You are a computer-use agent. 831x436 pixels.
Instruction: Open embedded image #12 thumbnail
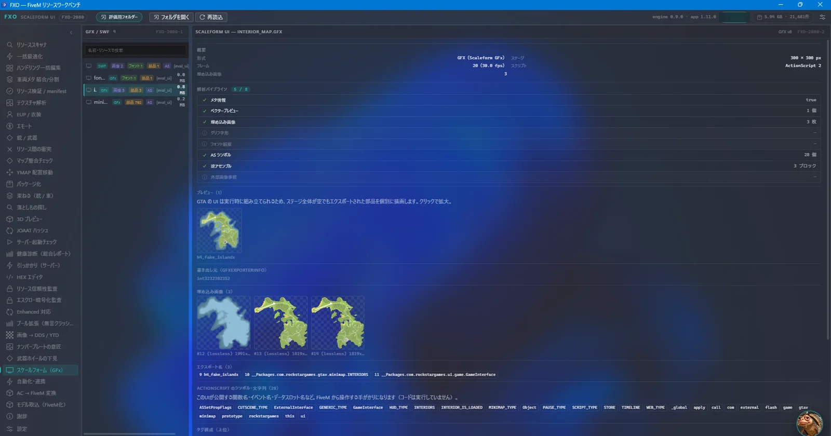[x=223, y=323]
